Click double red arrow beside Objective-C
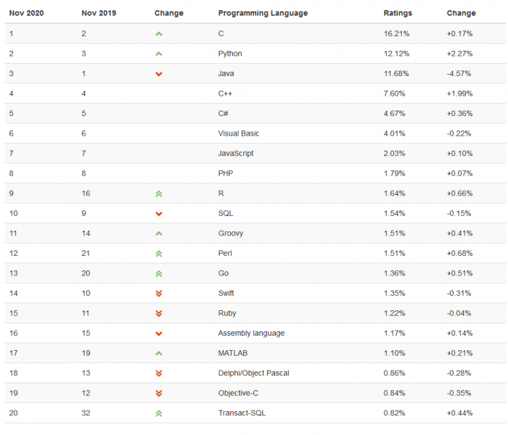Screen dimensions: 508x435 pyautogui.click(x=158, y=393)
